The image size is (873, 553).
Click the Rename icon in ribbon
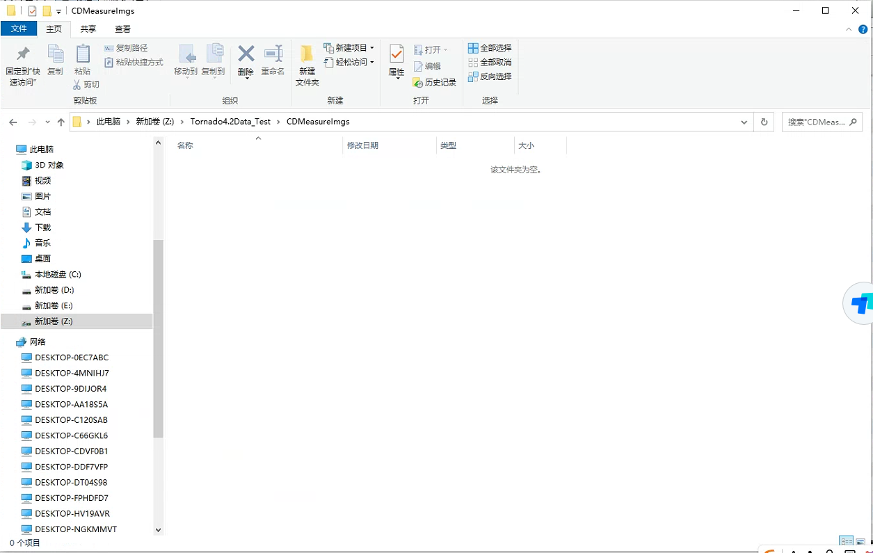[273, 54]
